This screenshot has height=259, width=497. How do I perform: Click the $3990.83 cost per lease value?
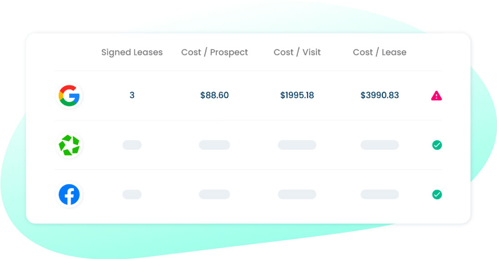pyautogui.click(x=380, y=95)
